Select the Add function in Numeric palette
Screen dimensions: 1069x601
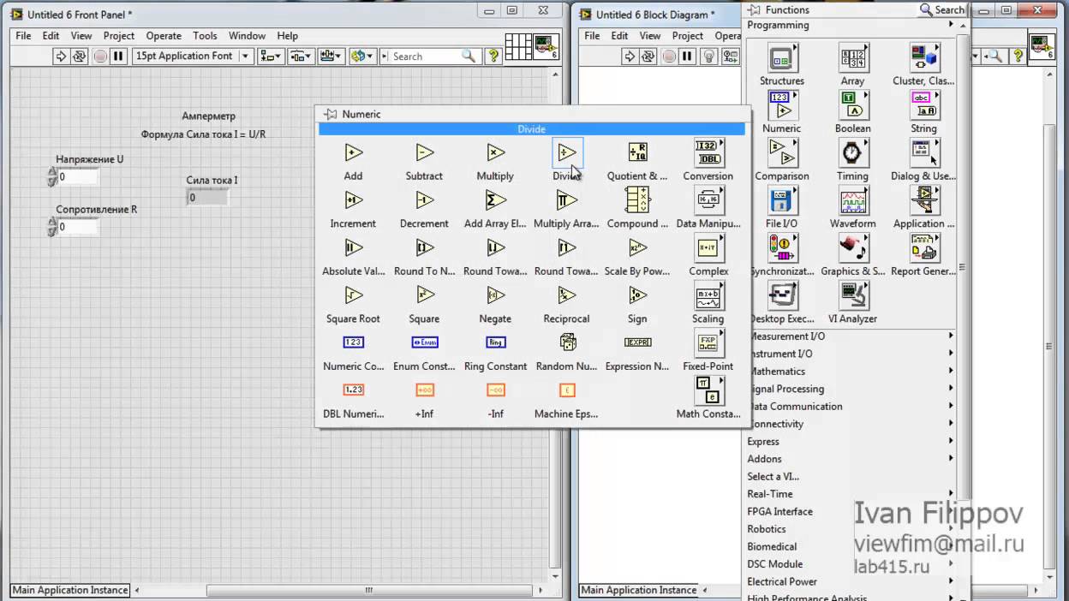[354, 153]
